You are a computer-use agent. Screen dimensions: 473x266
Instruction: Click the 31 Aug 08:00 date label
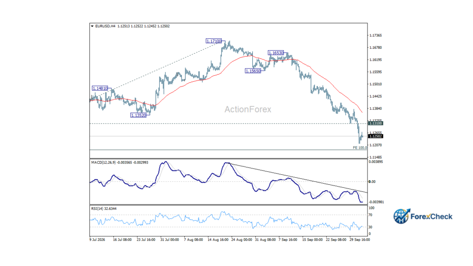pyautogui.click(x=265, y=240)
